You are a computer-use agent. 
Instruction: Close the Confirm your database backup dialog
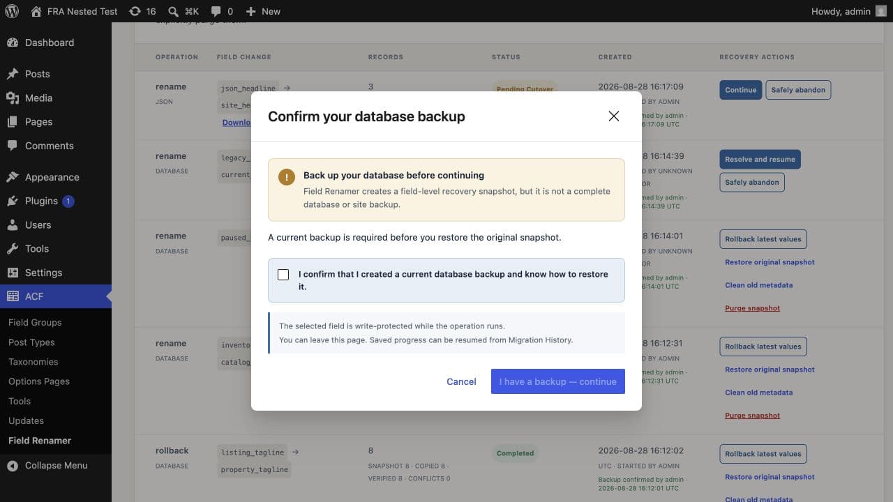click(x=614, y=116)
